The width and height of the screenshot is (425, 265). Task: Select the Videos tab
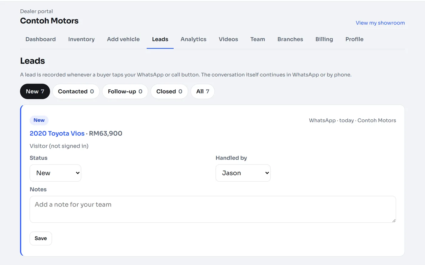pos(228,39)
